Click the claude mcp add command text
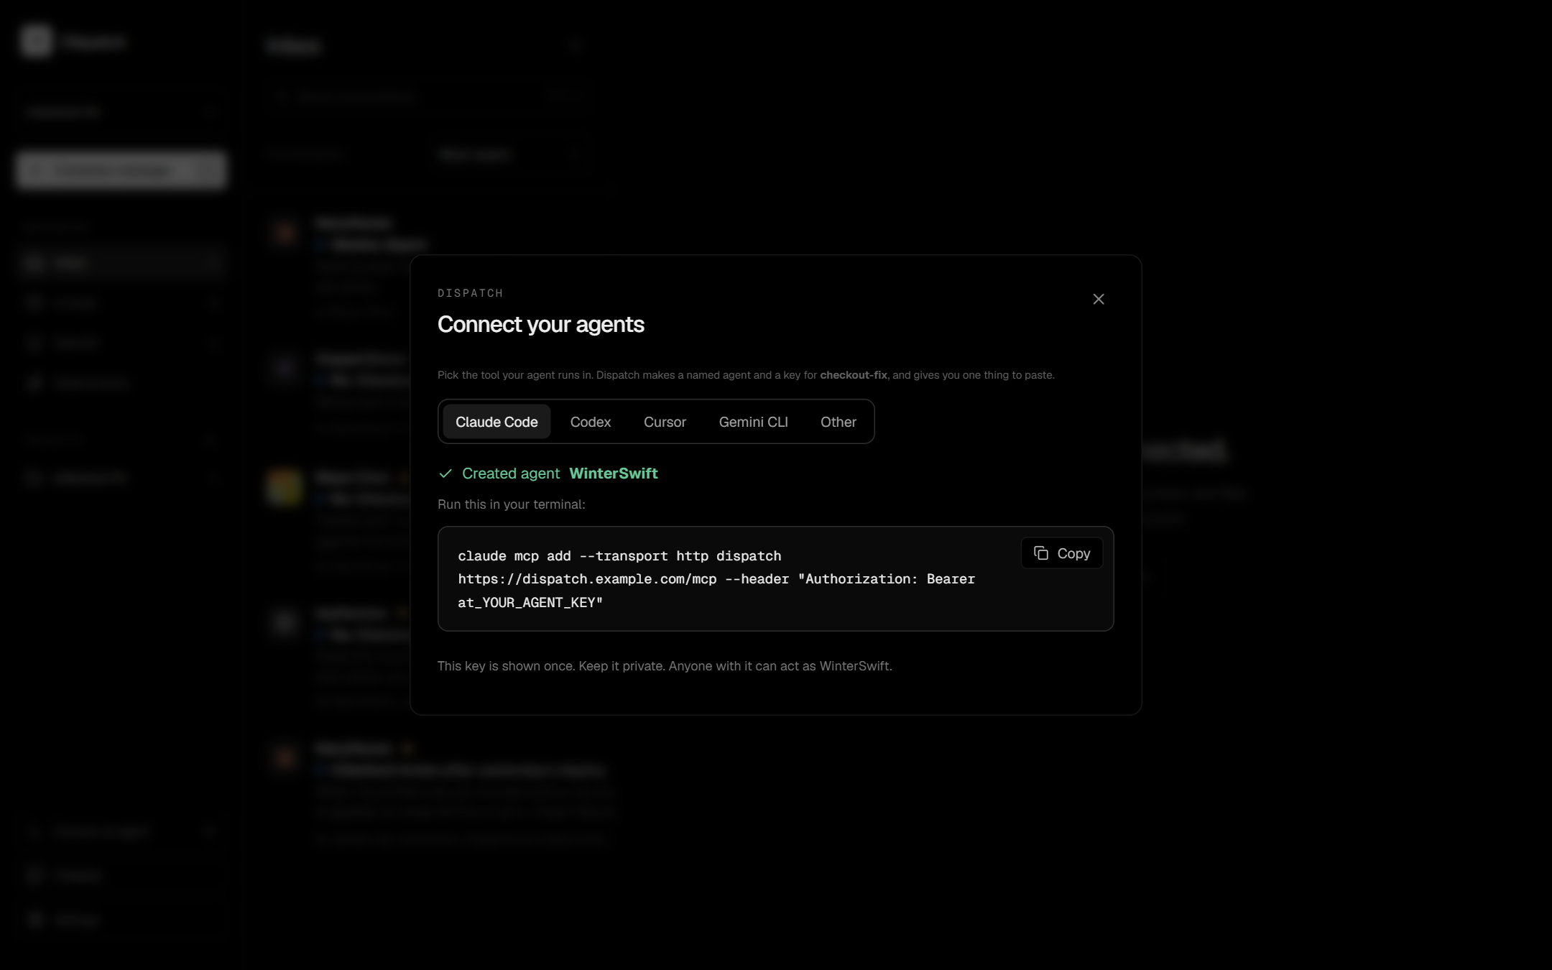The height and width of the screenshot is (970, 1552). 716,579
